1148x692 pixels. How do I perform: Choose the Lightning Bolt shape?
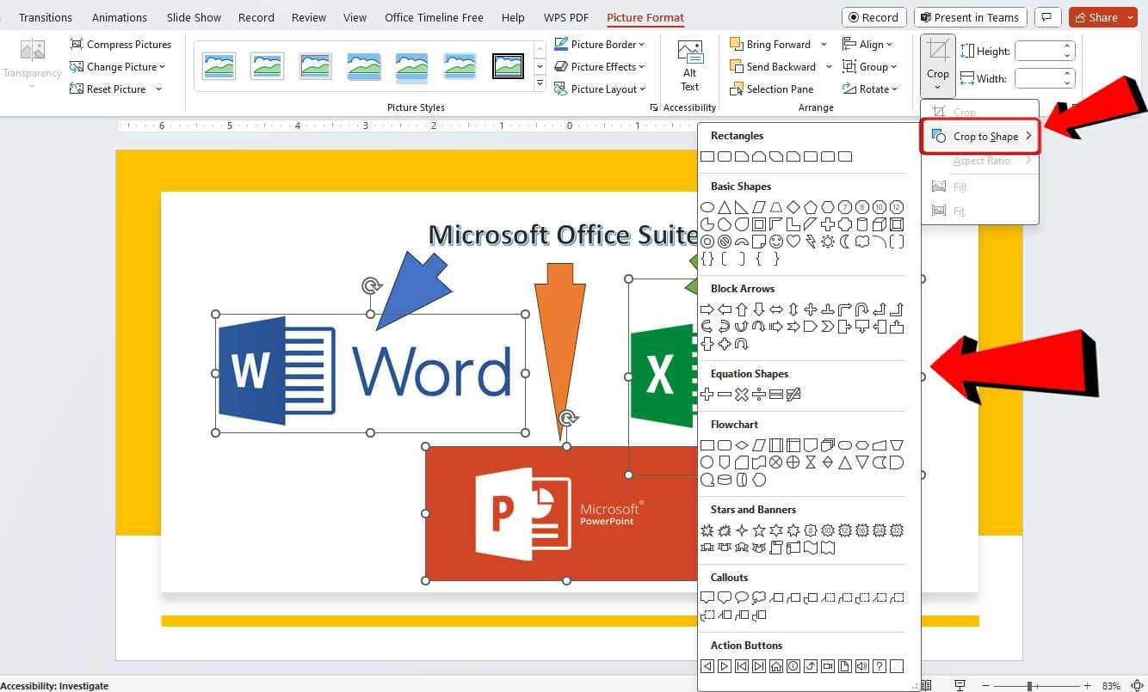coord(811,242)
